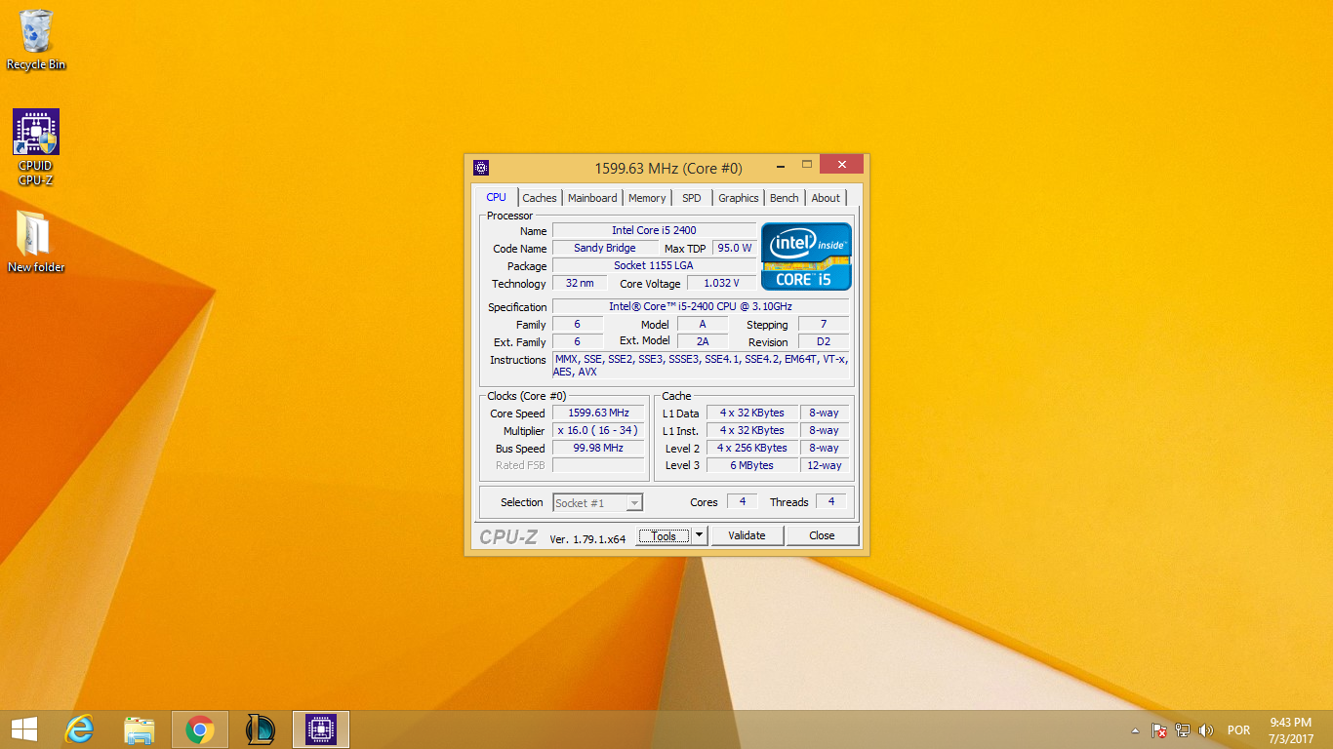The image size is (1333, 749).
Task: Click the 1599.63 MHz core speed field
Action: (598, 413)
